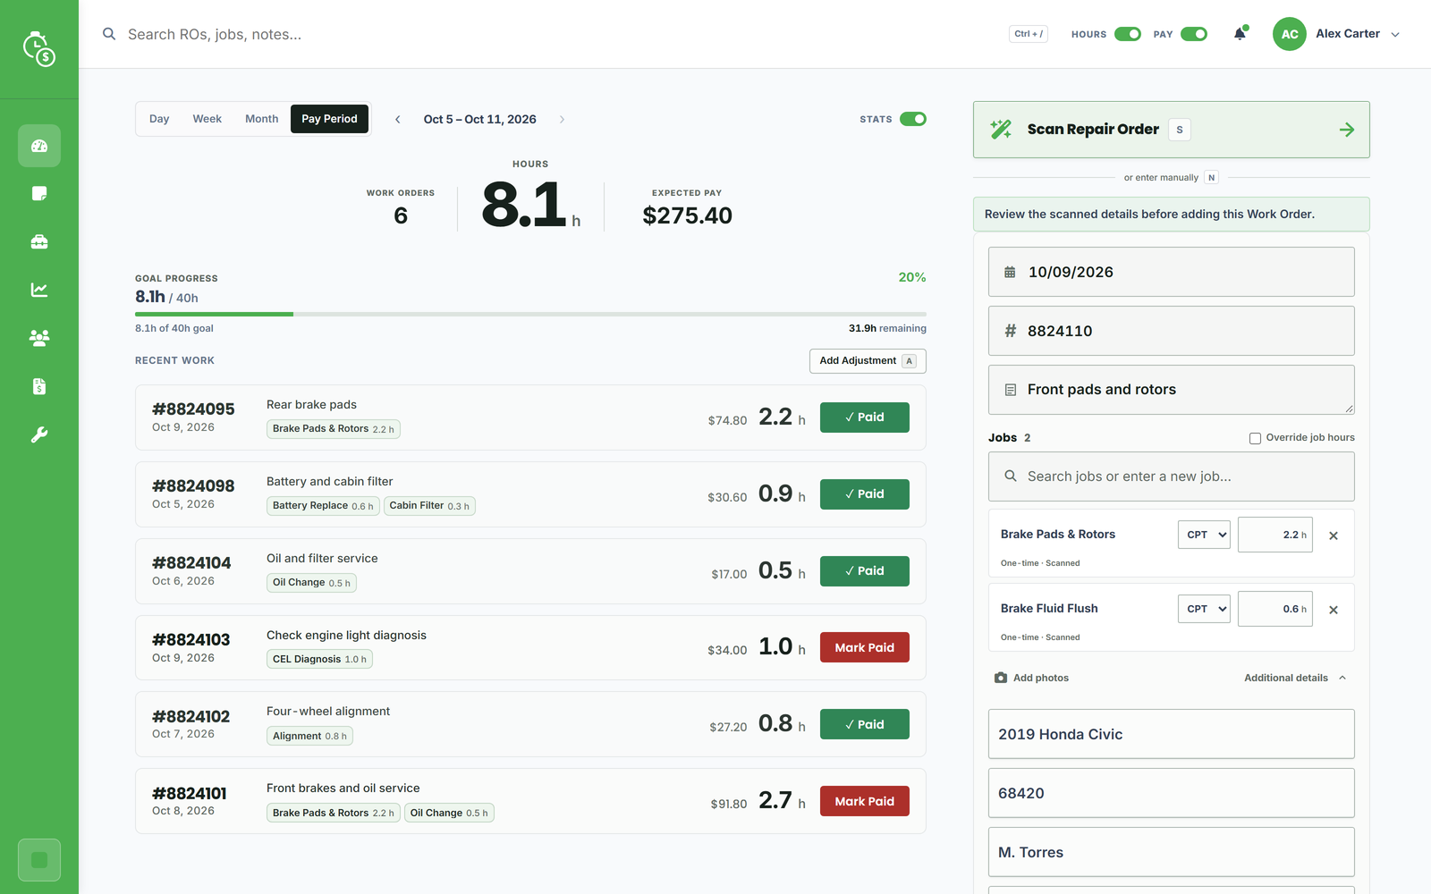Mark work order #8824103 as paid
Image resolution: width=1431 pixels, height=894 pixels.
[865, 647]
